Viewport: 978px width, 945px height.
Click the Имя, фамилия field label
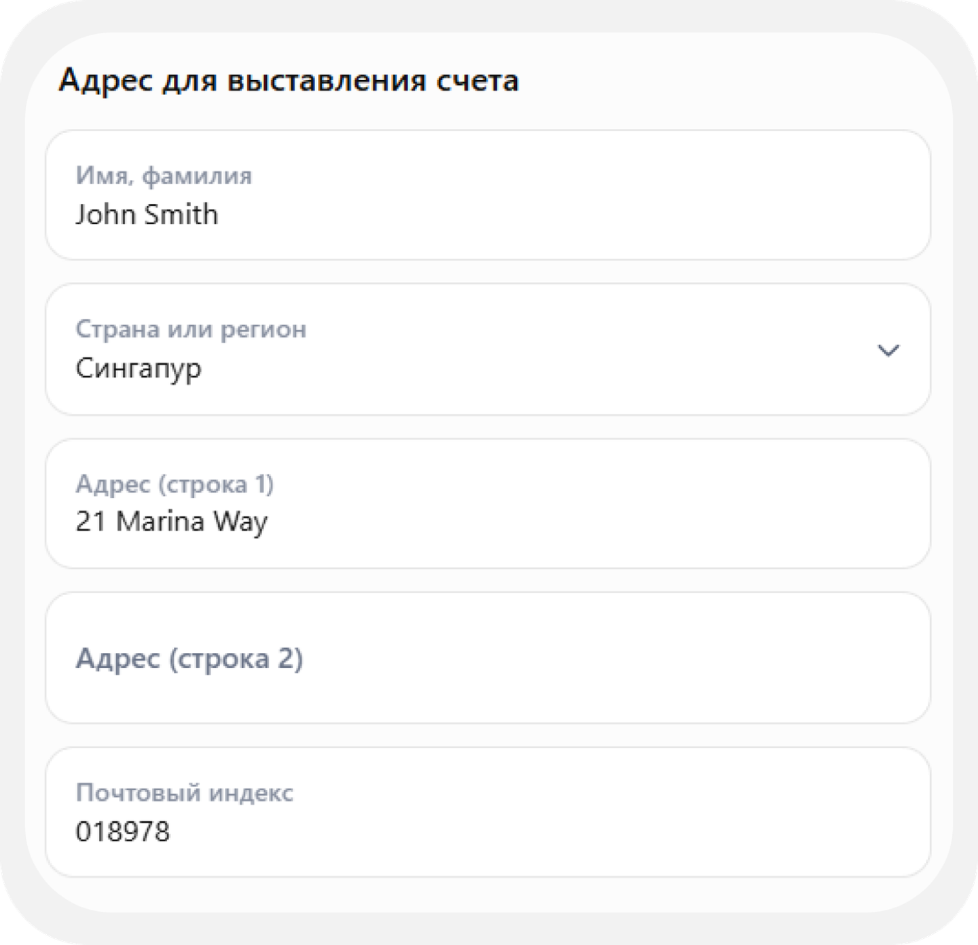pos(164,176)
